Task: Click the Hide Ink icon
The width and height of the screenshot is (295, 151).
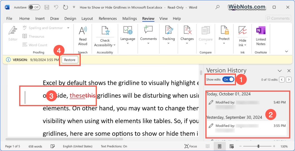Action: point(242,30)
